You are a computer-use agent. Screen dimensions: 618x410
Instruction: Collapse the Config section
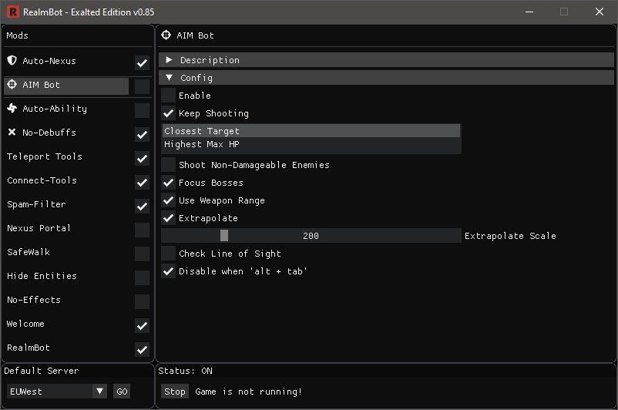point(386,78)
